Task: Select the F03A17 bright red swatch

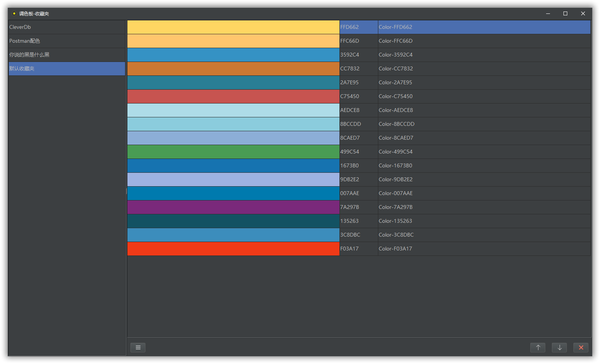Action: (233, 249)
